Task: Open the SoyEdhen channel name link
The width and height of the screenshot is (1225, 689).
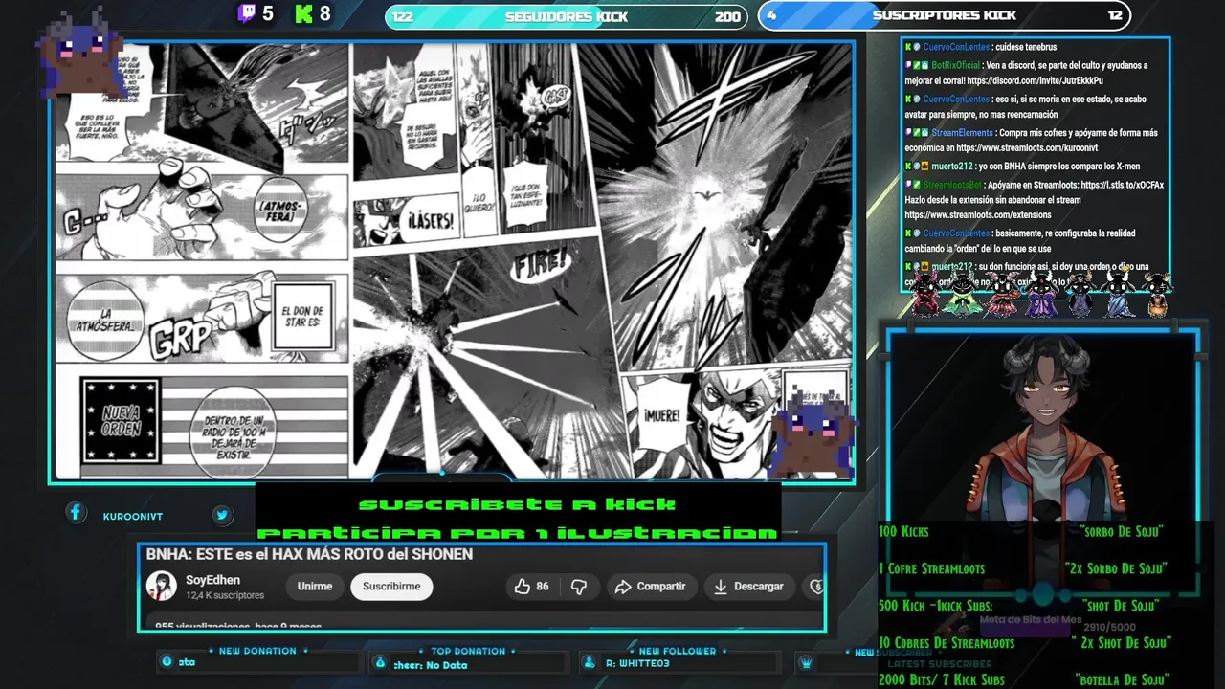Action: pyautogui.click(x=212, y=580)
